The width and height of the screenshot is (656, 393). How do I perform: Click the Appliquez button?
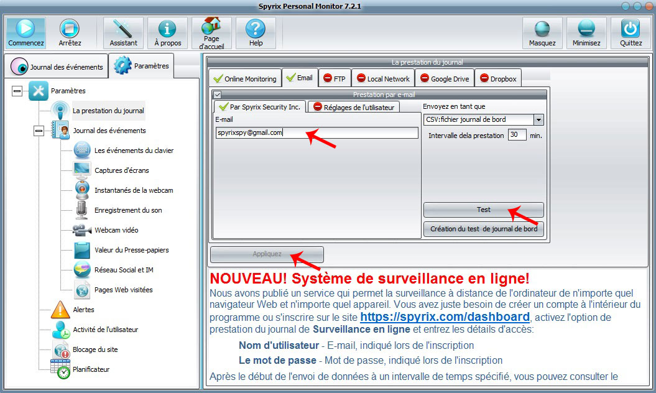point(267,254)
